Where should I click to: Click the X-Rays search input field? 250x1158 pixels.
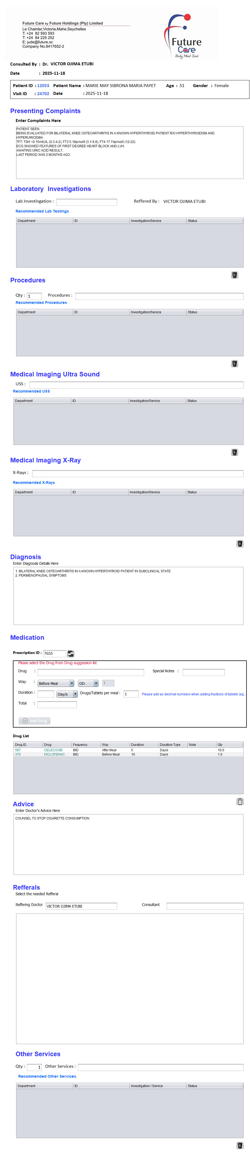point(138,473)
